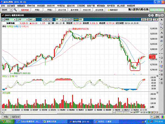Select the 5 minute interval button

(x=67, y=20)
